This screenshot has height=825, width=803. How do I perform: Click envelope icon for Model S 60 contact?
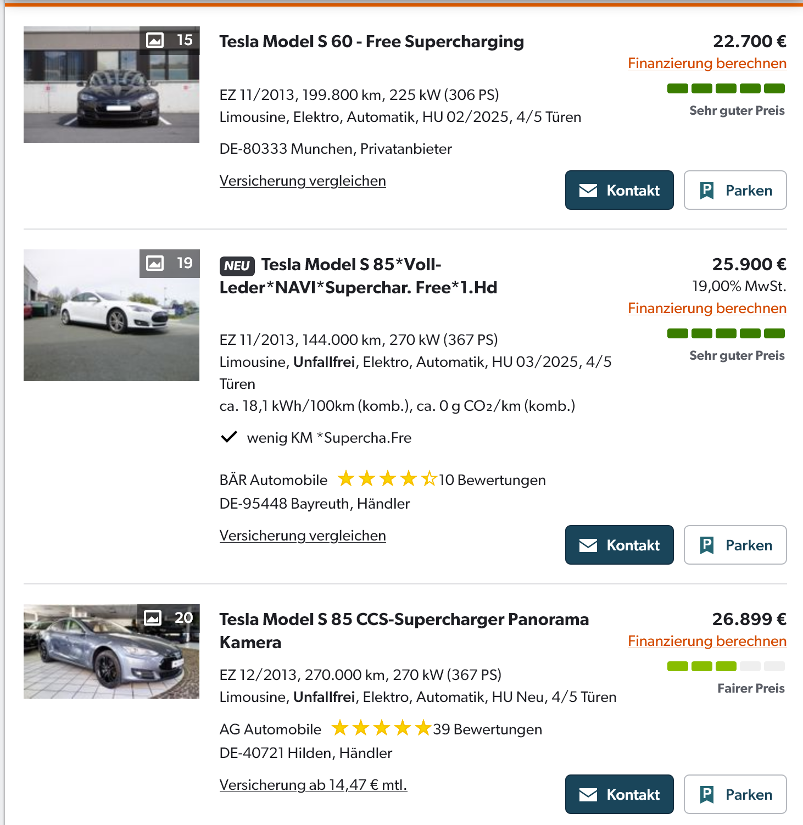coord(588,191)
